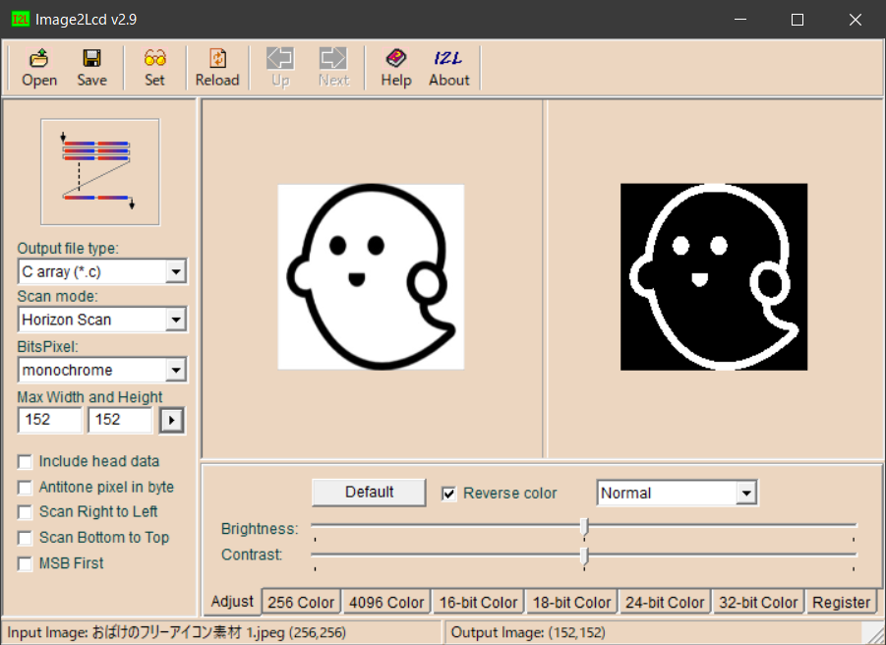Click the input ghost image preview
The width and height of the screenshot is (886, 645).
372,276
